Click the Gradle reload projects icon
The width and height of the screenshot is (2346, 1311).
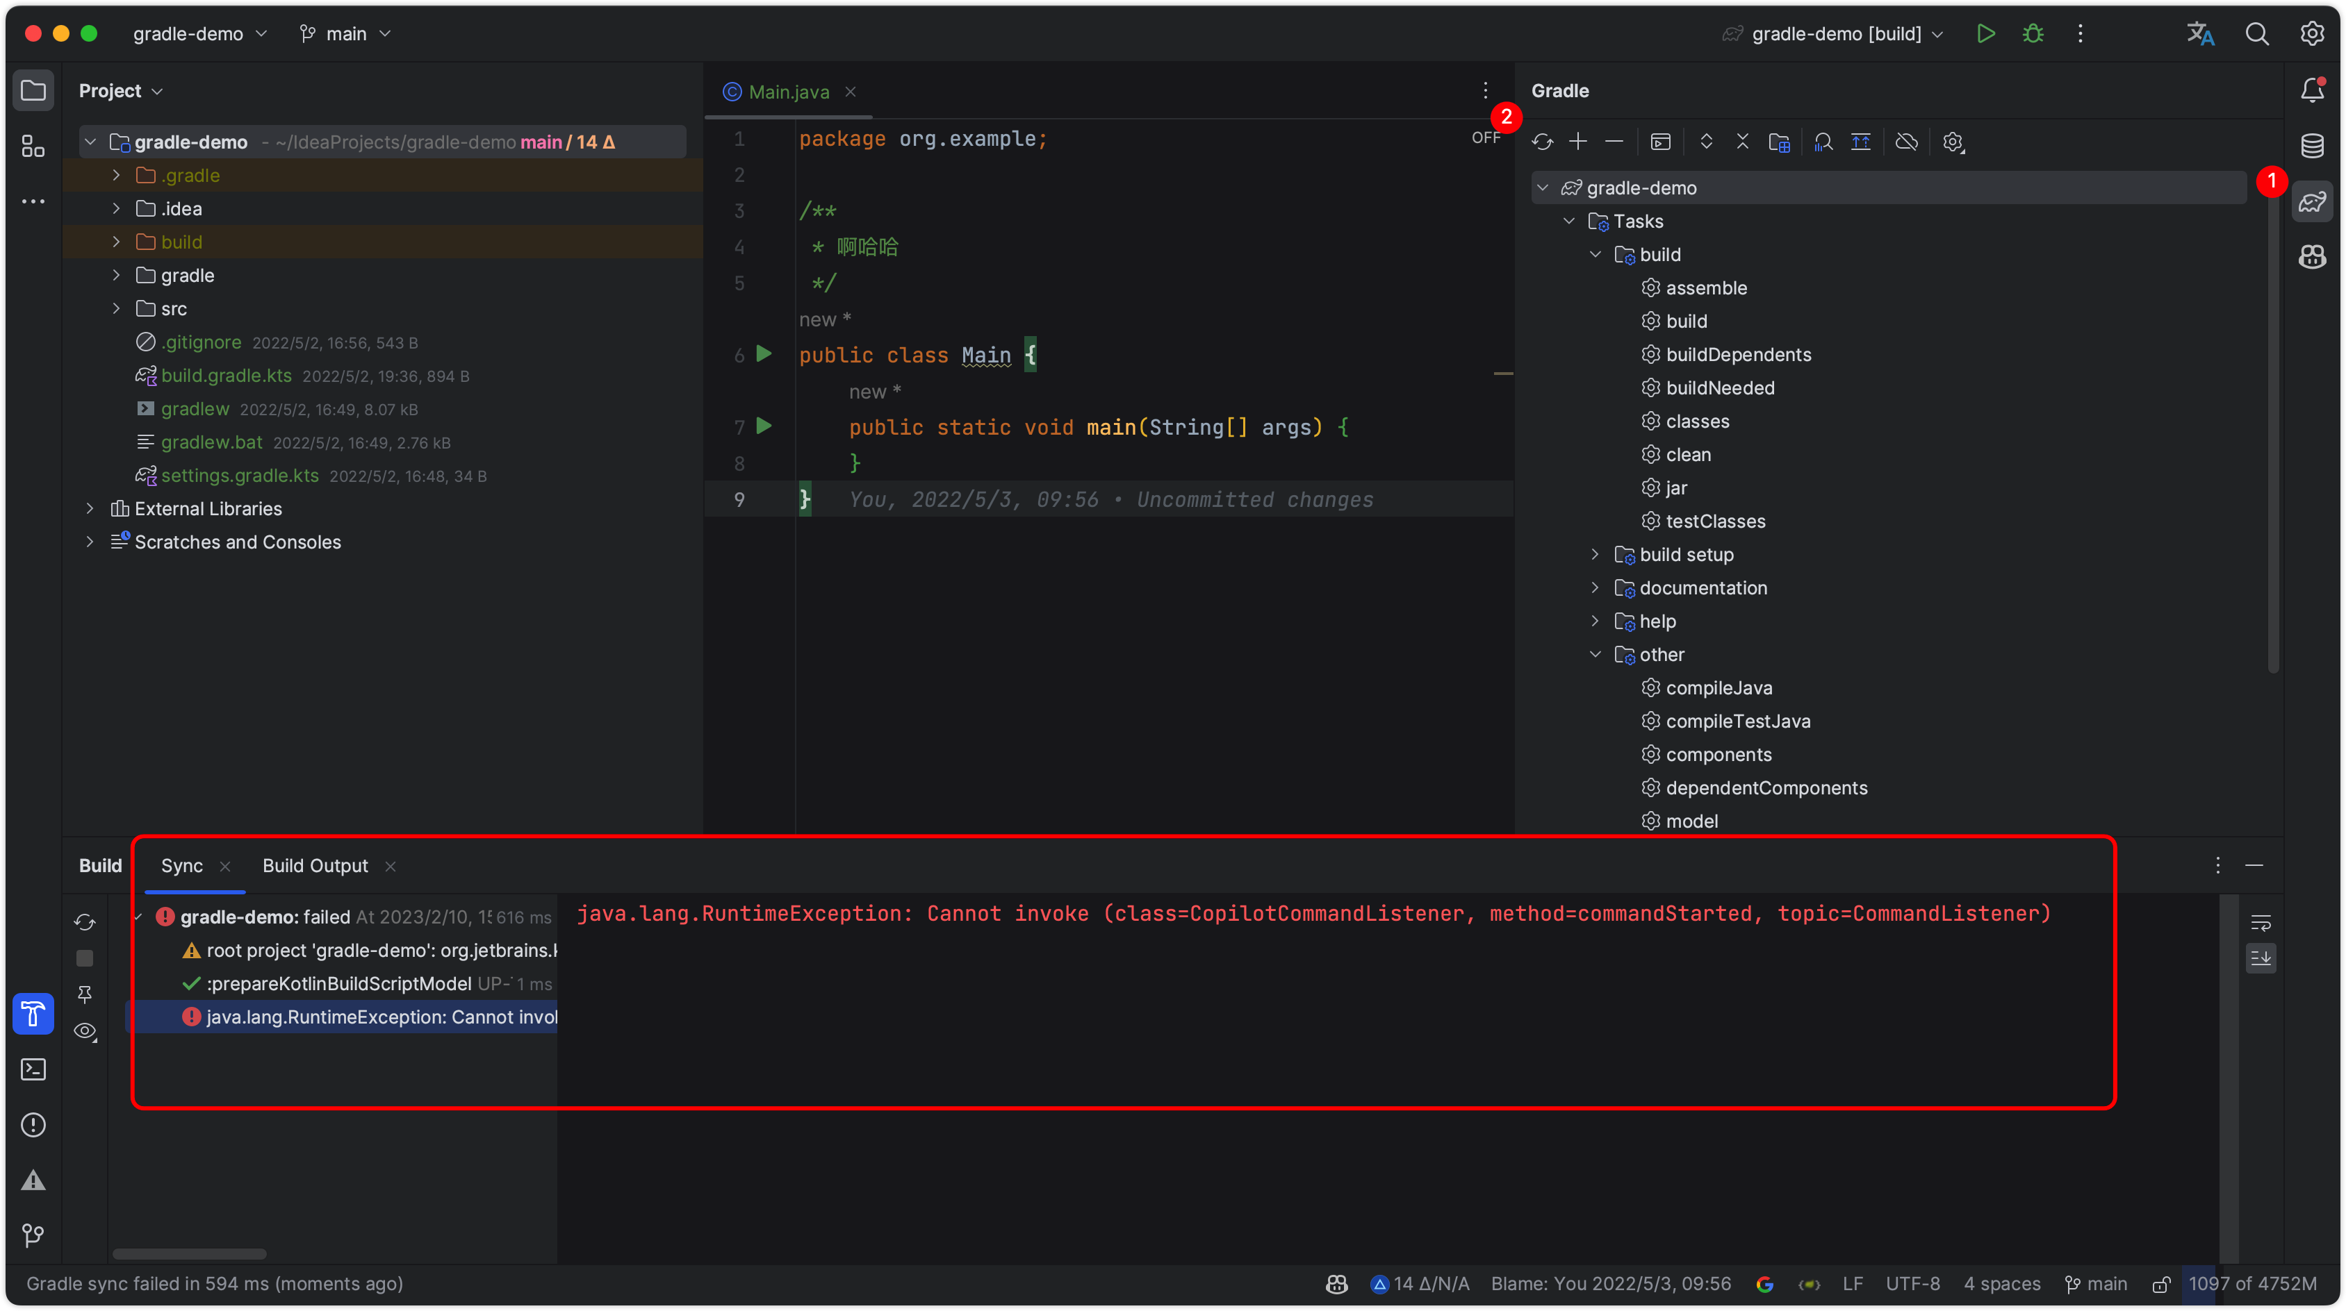tap(1542, 142)
